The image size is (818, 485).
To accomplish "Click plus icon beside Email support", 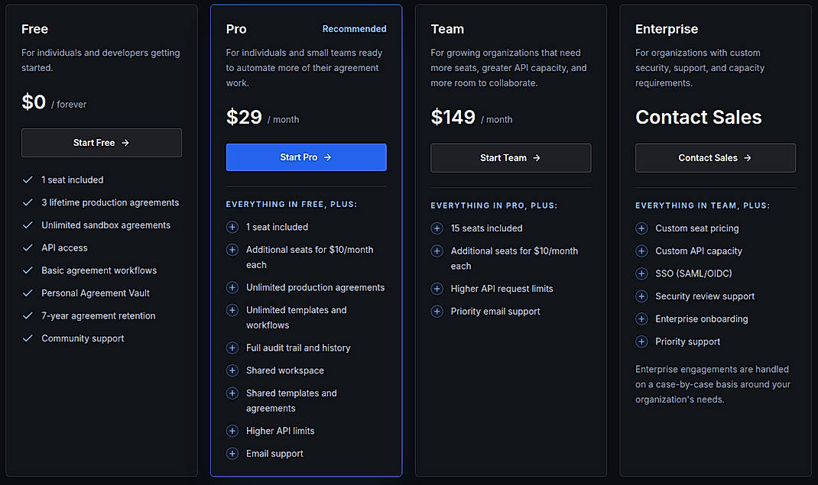I will [232, 454].
